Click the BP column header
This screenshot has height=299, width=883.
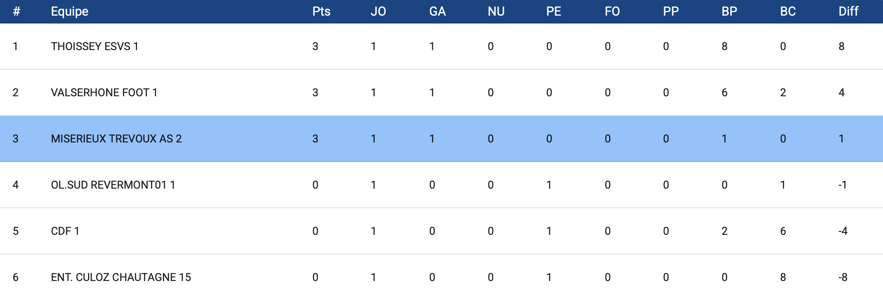729,11
